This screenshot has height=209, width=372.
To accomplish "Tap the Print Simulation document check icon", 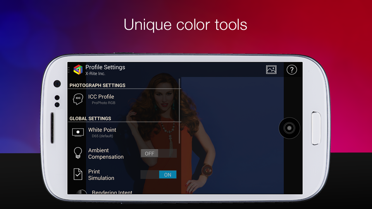I will 78,174.
